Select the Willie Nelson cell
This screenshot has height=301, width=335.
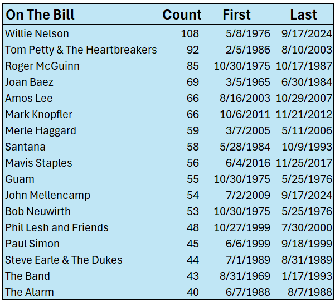37,33
